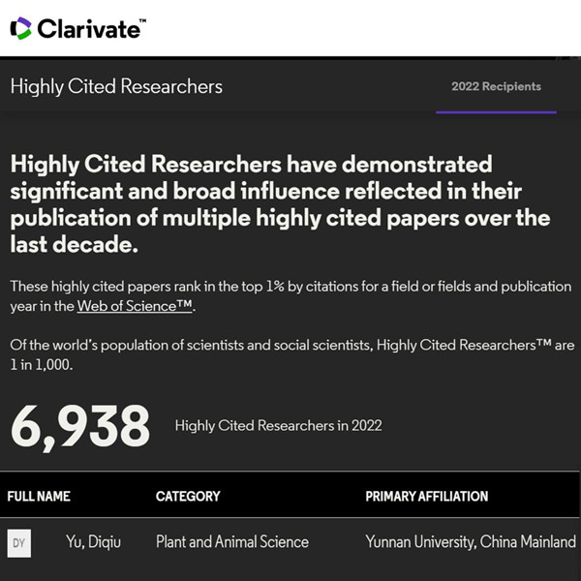The width and height of the screenshot is (581, 581).
Task: Open the Highly Cited Researchers page title
Action: 116,86
